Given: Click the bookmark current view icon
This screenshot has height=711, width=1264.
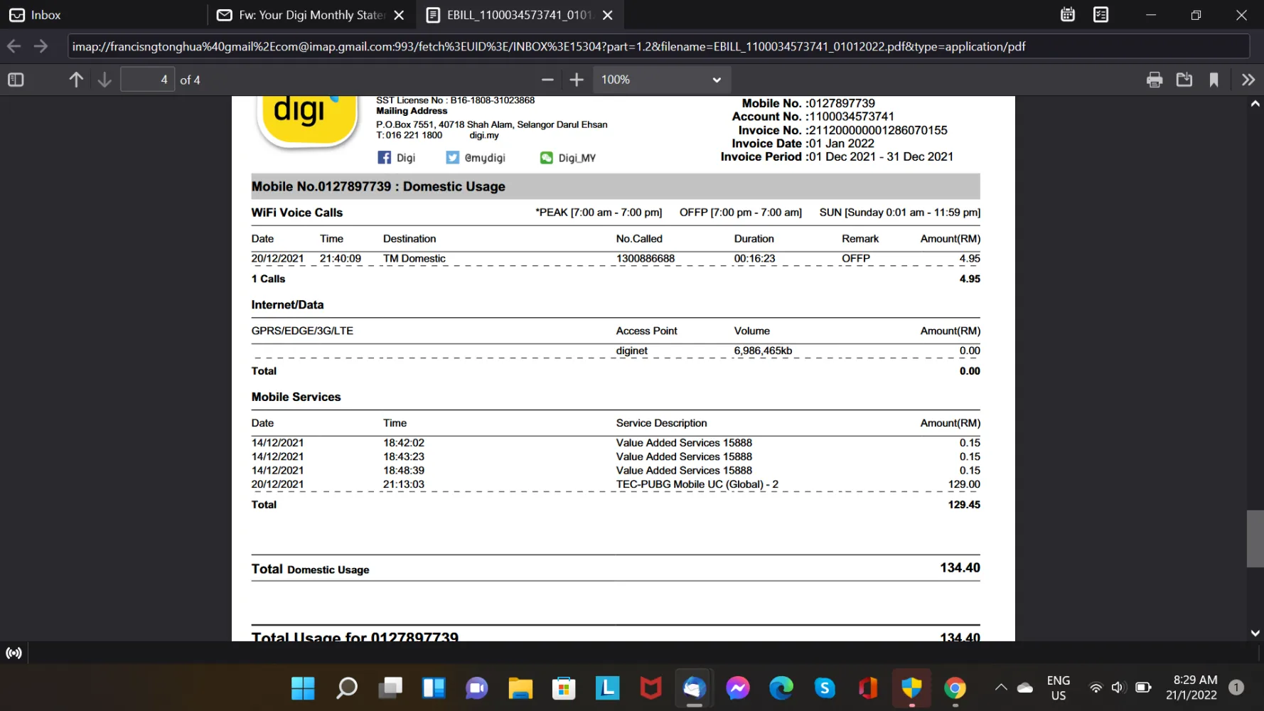Looking at the screenshot, I should [1214, 80].
